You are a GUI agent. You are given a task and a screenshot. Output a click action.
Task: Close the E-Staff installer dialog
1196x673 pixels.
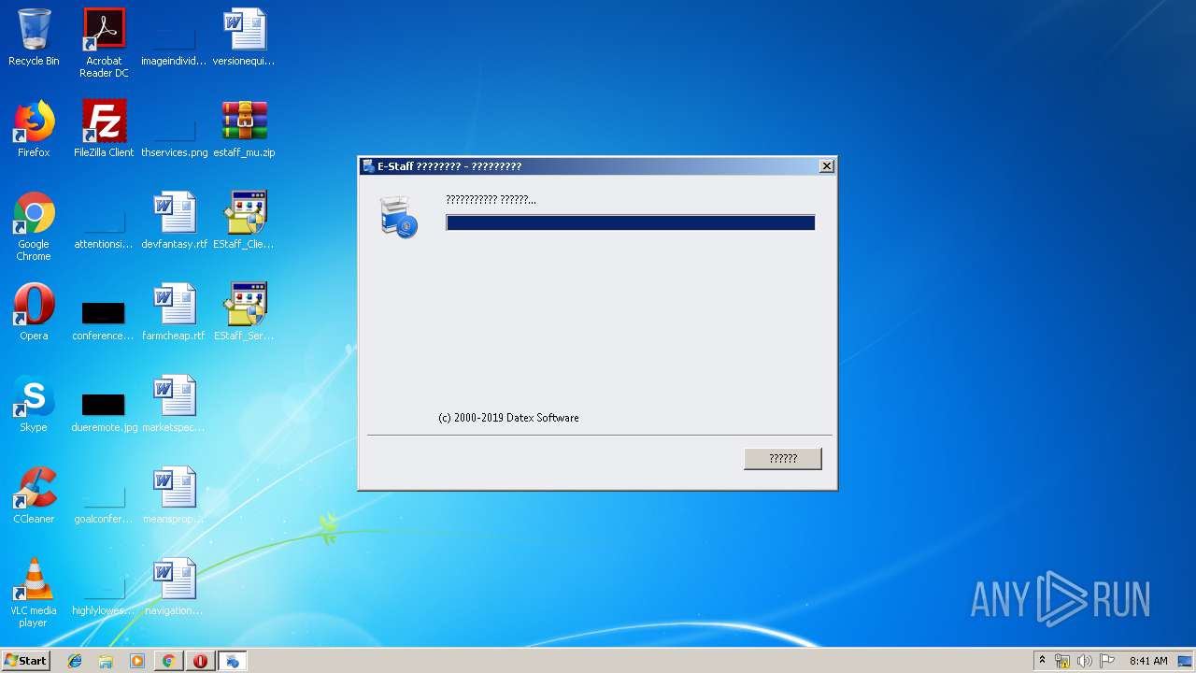(x=826, y=166)
